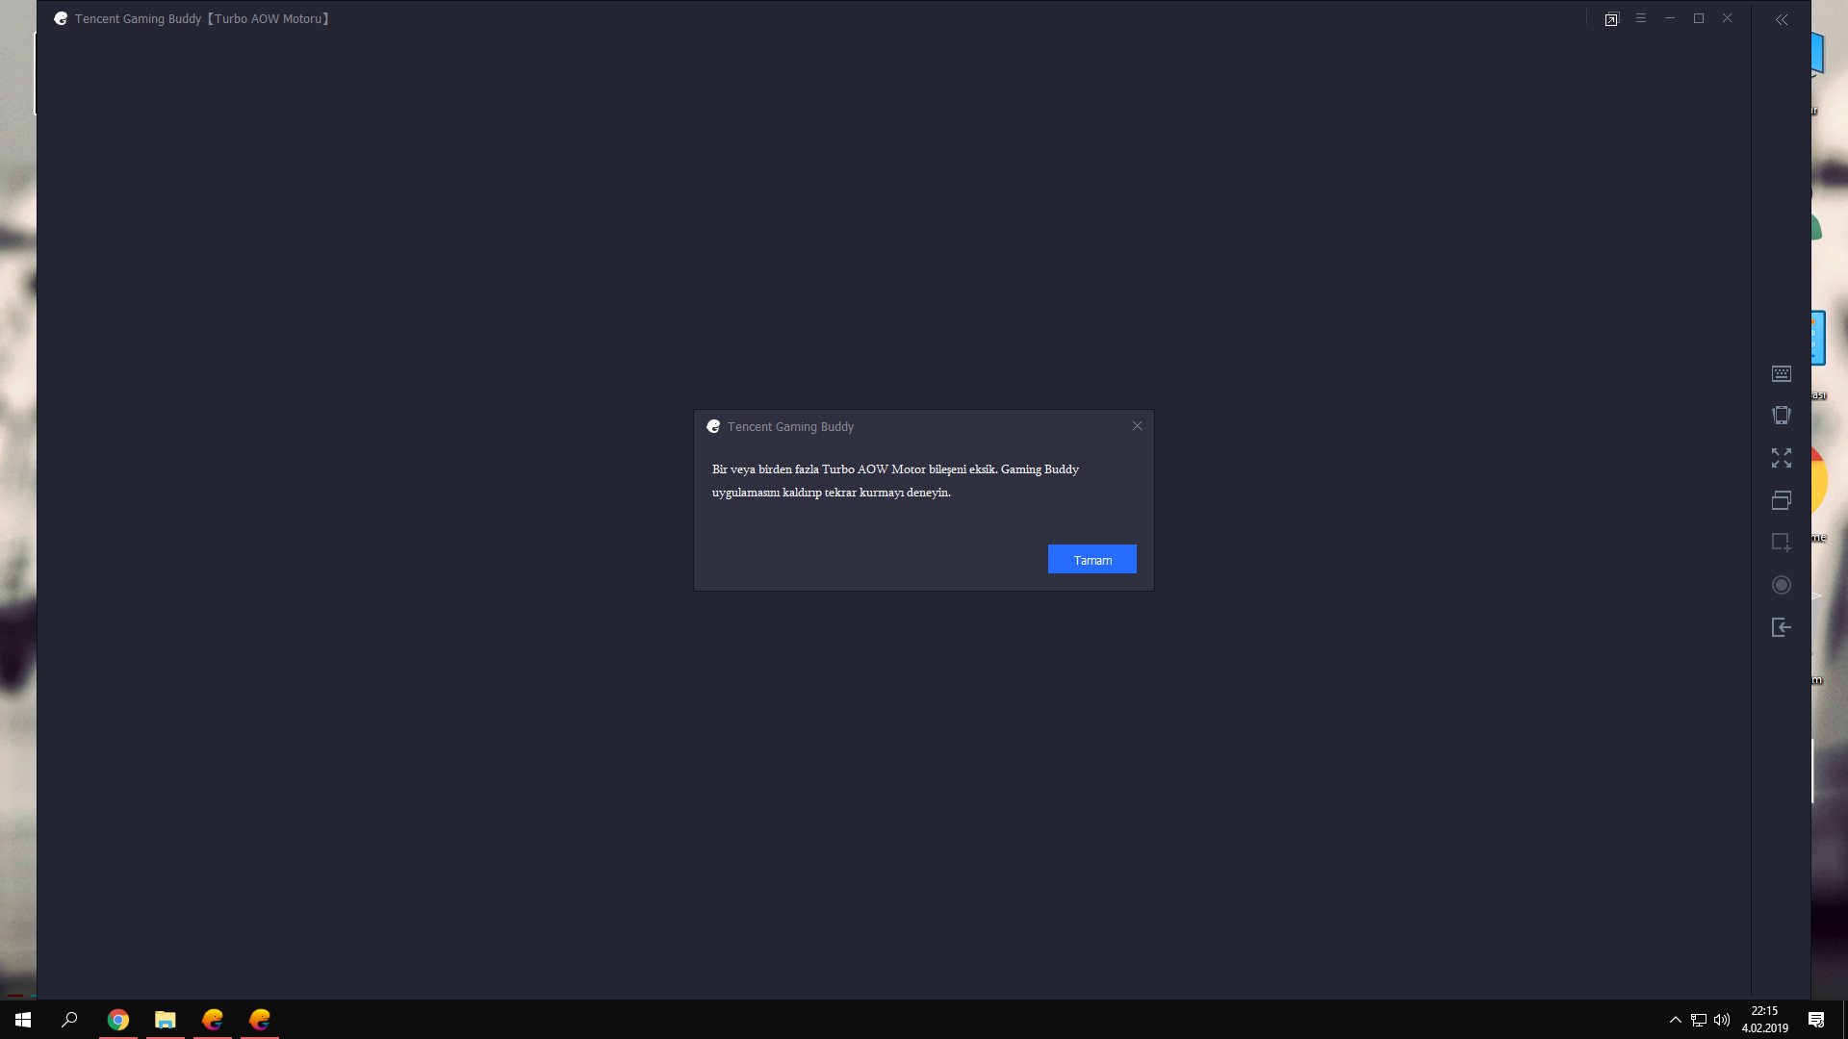Minimize the Tencent Gaming Buddy window
Screen dimensions: 1848x1039
[1670, 18]
